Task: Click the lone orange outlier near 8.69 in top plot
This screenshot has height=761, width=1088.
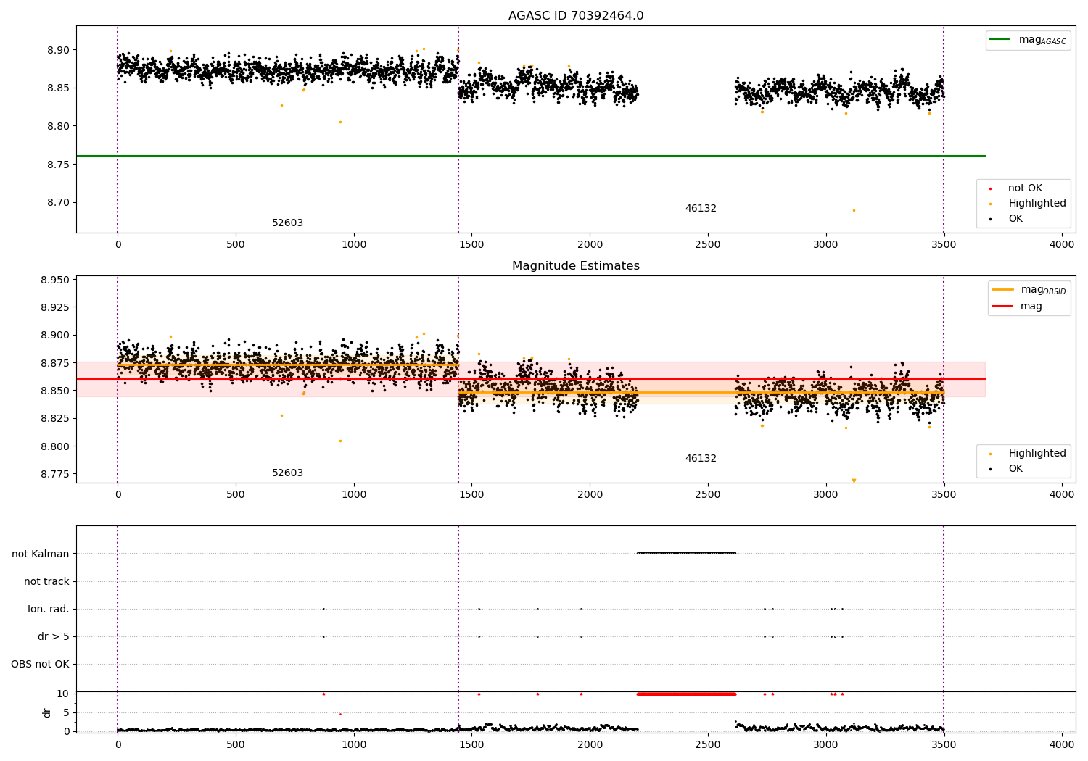Action: click(x=854, y=210)
